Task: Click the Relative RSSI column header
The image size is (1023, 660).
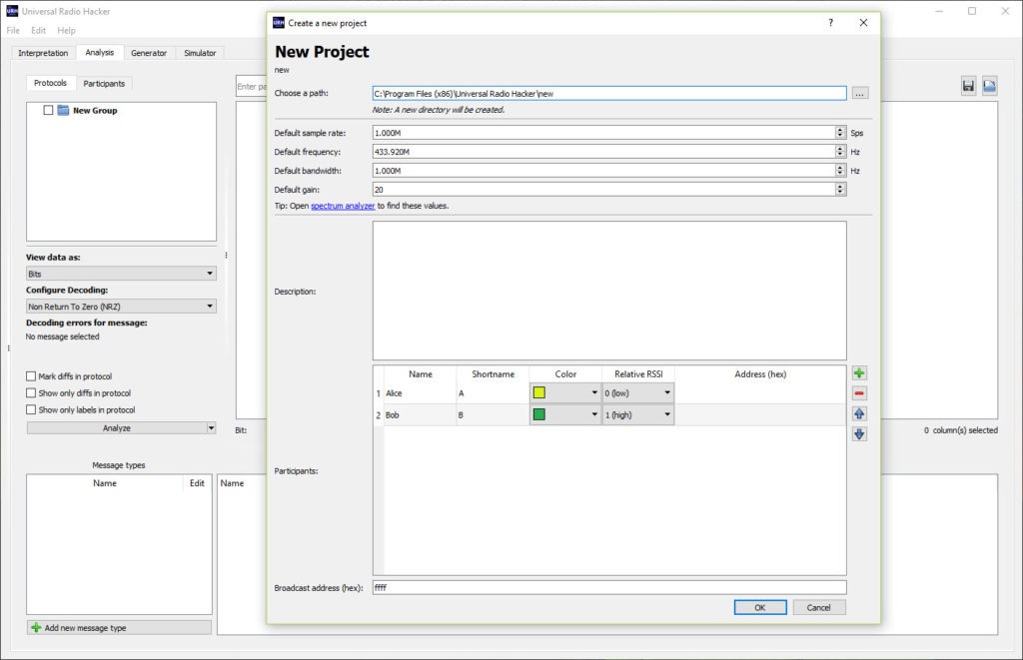Action: tap(638, 374)
